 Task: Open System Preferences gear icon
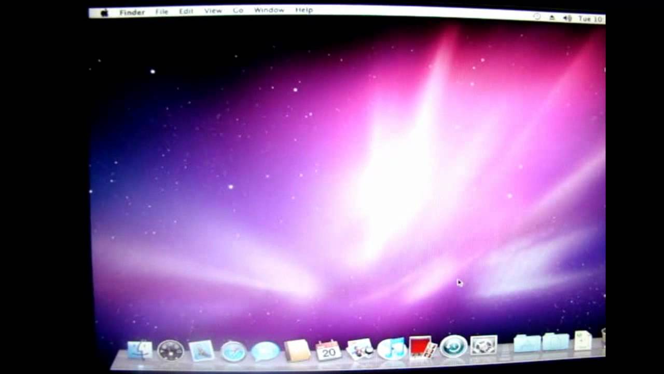(484, 345)
